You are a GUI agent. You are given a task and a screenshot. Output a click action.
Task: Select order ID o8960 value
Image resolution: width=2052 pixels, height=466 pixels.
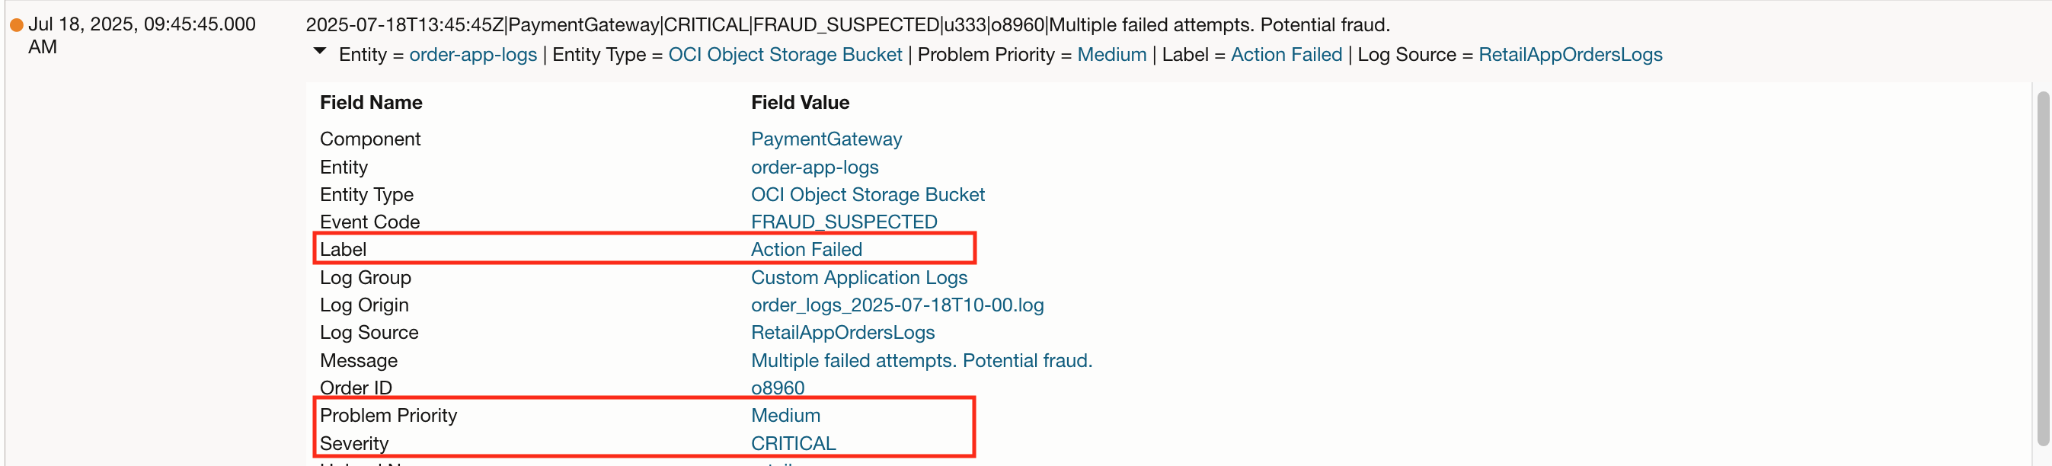778,388
